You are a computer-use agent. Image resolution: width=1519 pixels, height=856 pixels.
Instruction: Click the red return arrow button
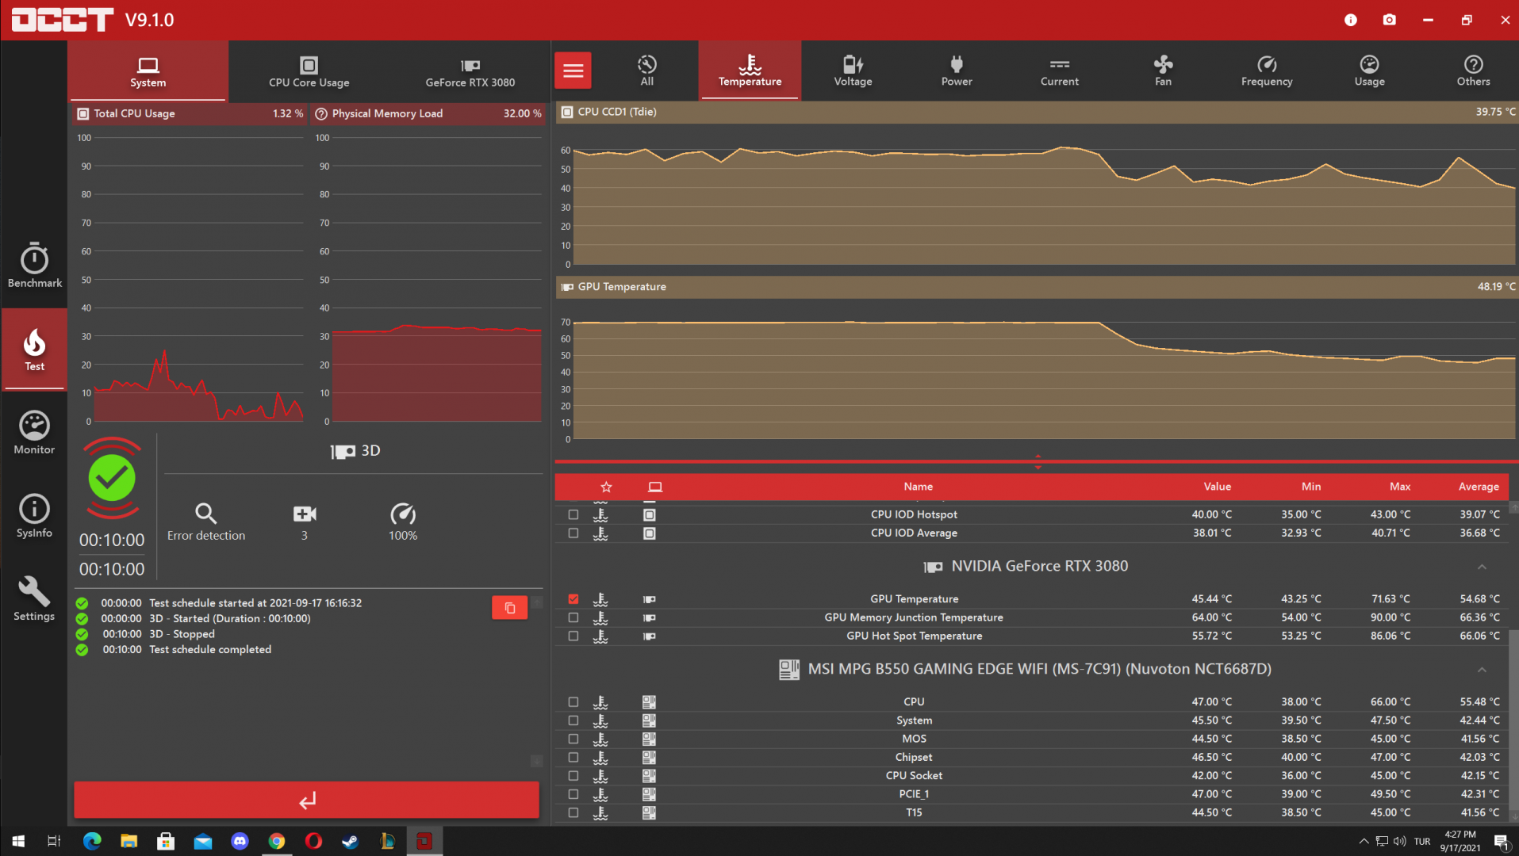307,800
